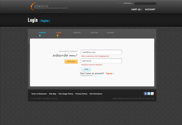
Task: Click the Address step dot
Action: tap(75, 35)
